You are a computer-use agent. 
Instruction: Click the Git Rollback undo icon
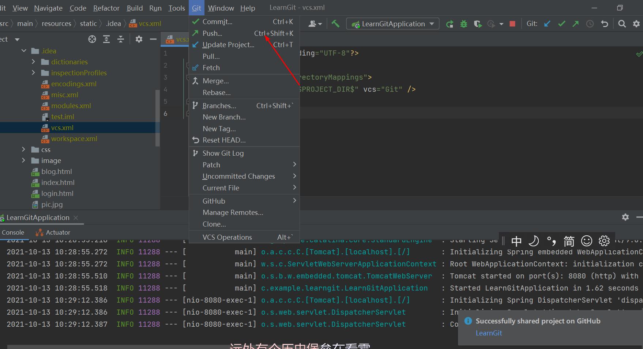tap(604, 24)
